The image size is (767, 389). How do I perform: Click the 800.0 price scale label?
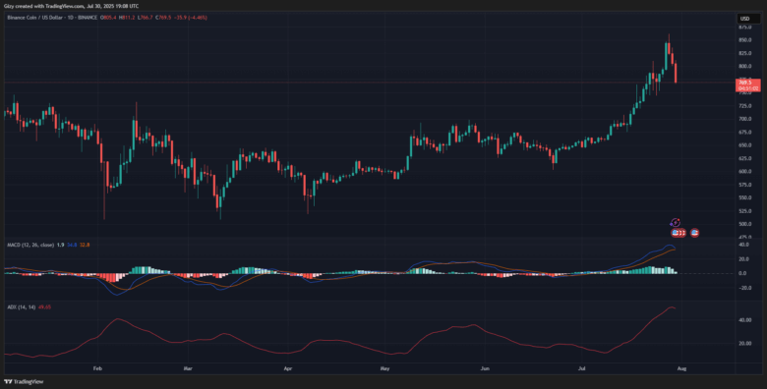pyautogui.click(x=745, y=67)
